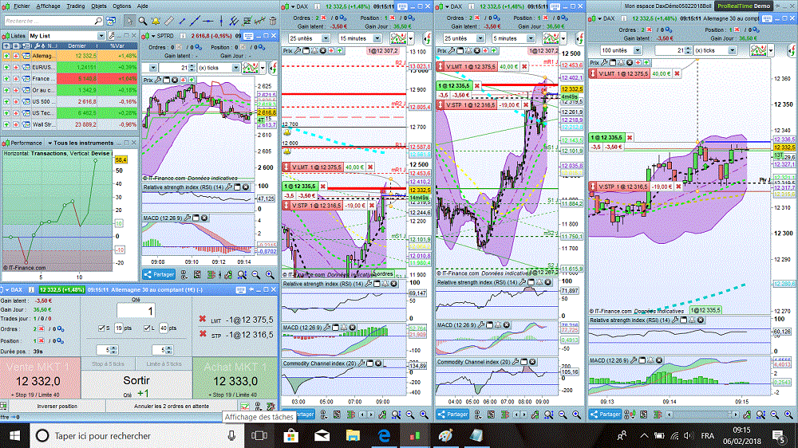Open My List settings wrench icon
Screen dimensions: 798x448
point(112,36)
